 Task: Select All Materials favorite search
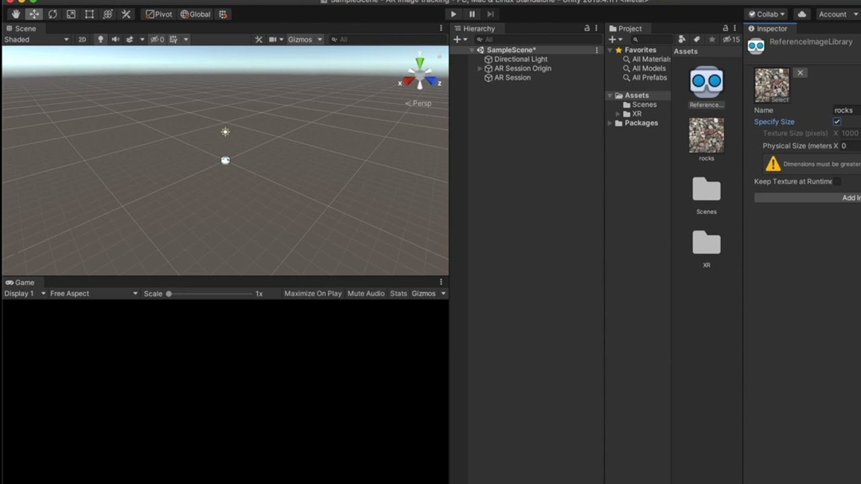tap(646, 59)
